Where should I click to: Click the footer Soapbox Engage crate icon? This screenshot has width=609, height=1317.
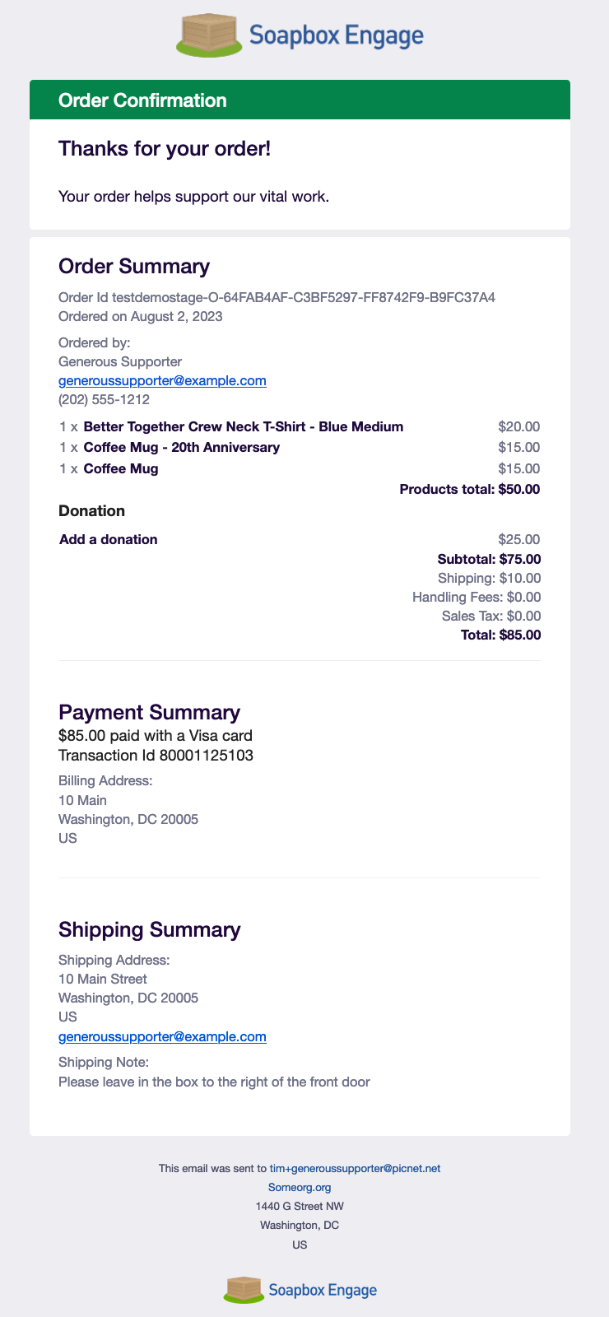point(244,1290)
